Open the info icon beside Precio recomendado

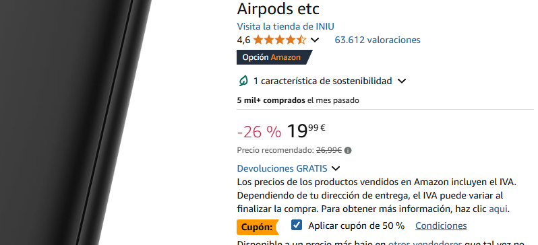(348, 150)
